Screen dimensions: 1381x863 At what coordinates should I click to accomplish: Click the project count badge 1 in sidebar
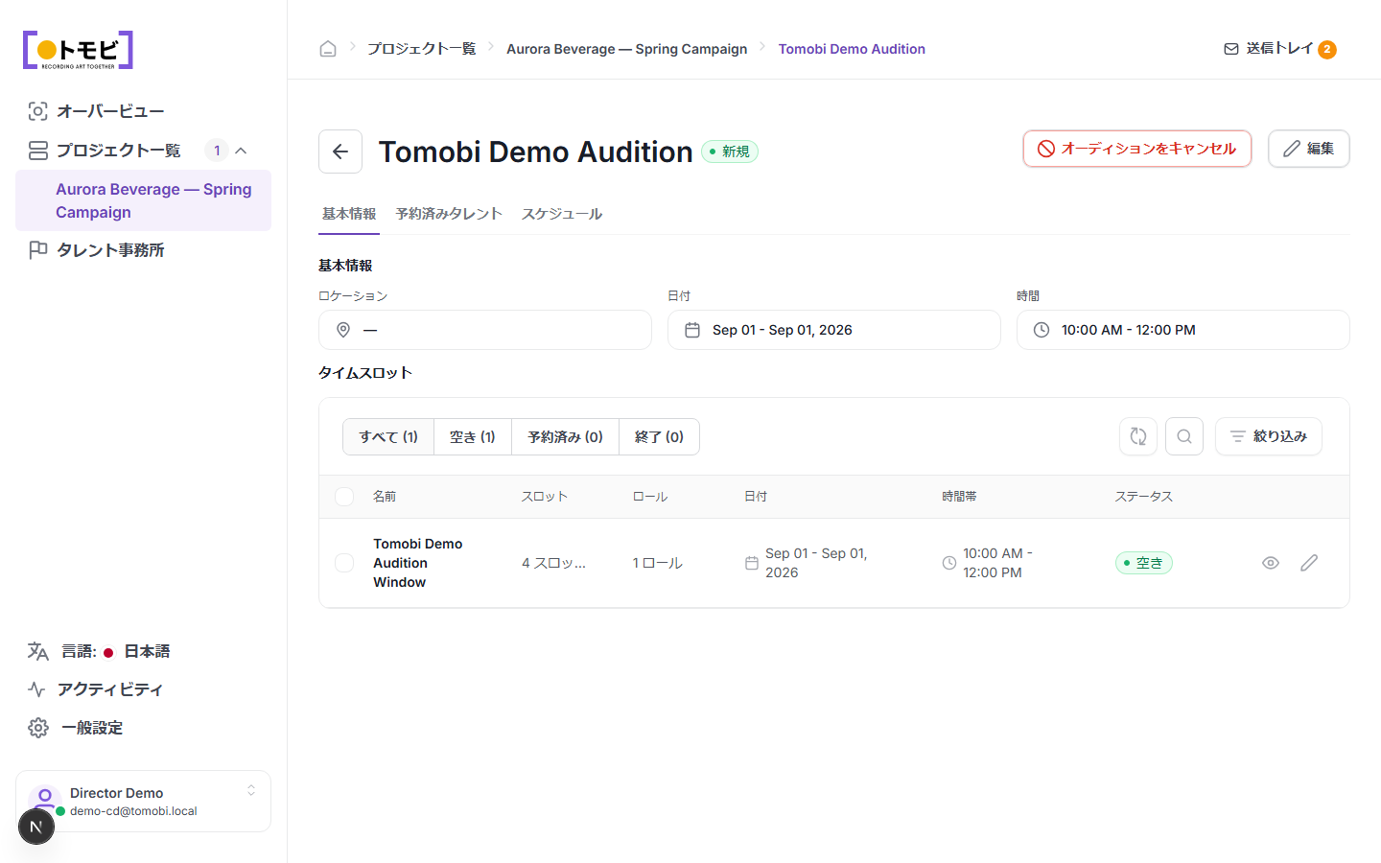coord(217,151)
